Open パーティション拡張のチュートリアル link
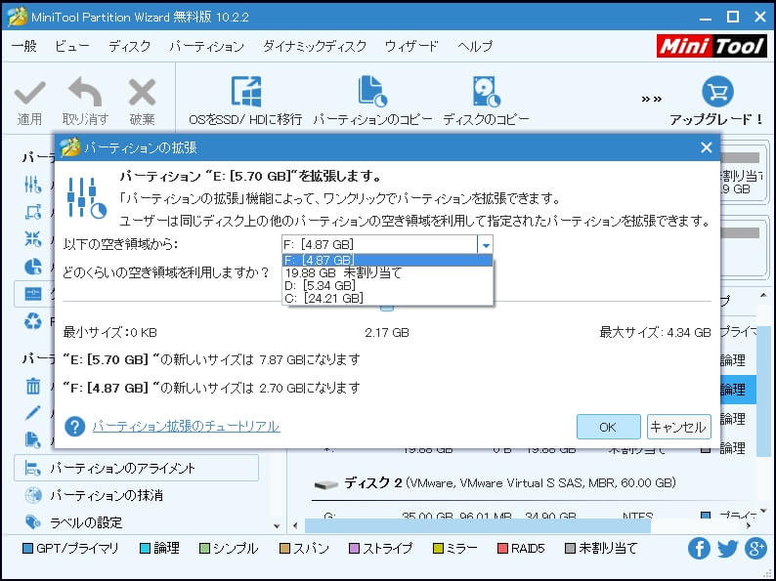 click(x=186, y=427)
